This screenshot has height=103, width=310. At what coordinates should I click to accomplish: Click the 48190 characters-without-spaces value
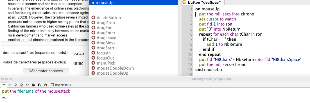[x=78, y=63]
